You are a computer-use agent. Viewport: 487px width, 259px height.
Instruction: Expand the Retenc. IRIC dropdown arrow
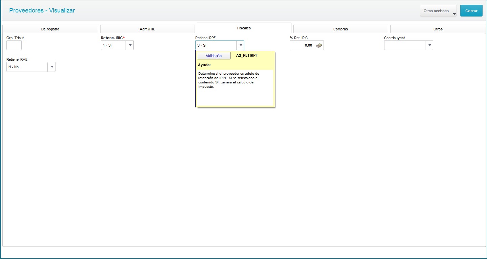(130, 45)
